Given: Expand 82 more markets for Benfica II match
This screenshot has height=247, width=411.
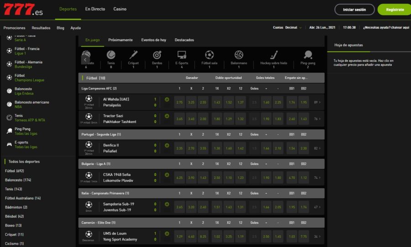Looking at the screenshot, I should (x=317, y=148).
